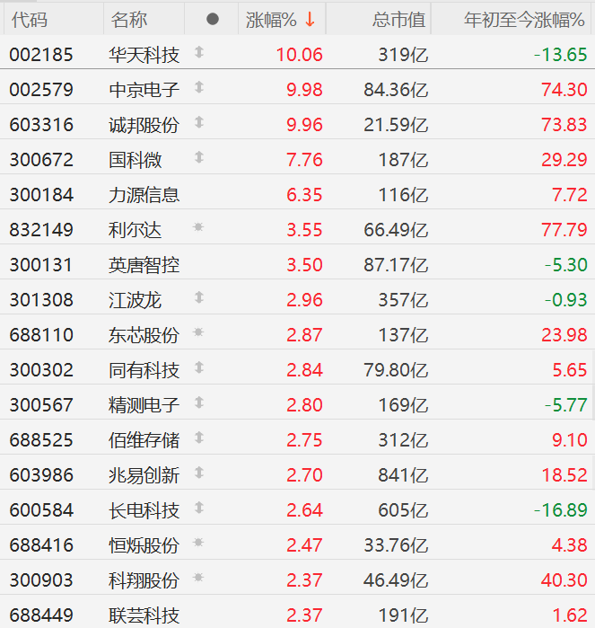Viewport: 595px width, 628px height.
Task: Click stock name 兆易创新
Action: (x=144, y=475)
